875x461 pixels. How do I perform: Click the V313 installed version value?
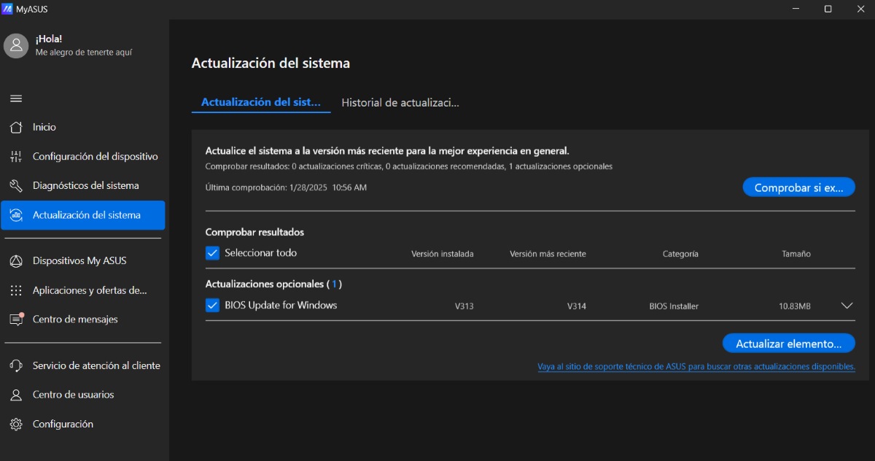[x=464, y=306]
